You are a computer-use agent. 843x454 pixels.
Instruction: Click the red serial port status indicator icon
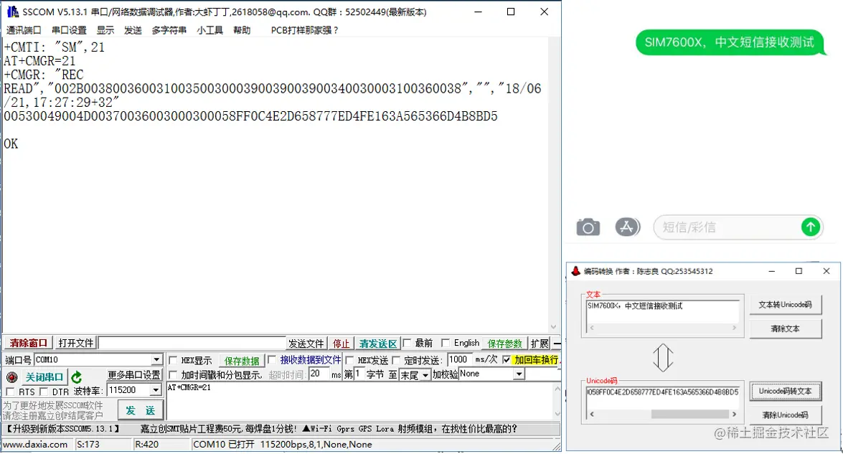click(x=11, y=377)
